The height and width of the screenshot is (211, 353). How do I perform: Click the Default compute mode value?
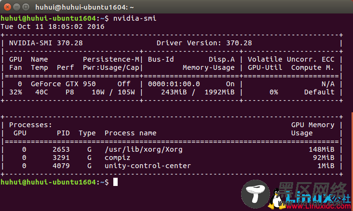pos(319,92)
